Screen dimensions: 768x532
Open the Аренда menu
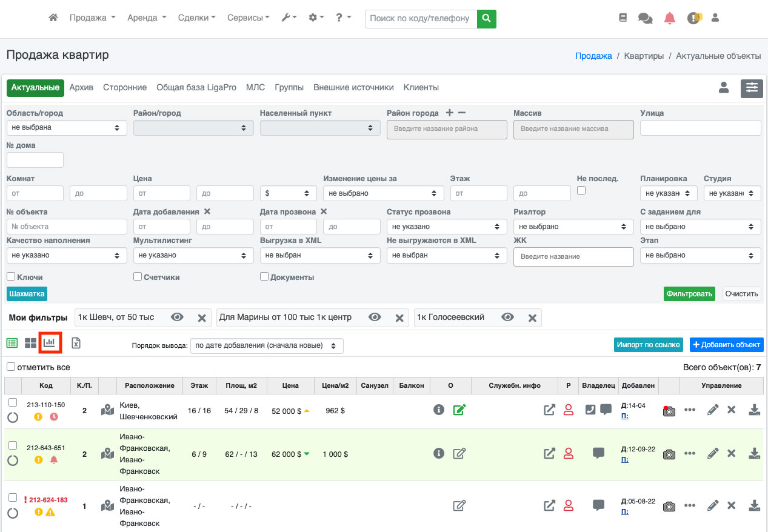(147, 18)
